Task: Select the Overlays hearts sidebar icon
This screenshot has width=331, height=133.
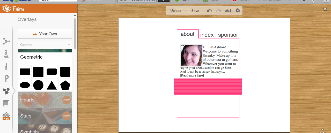Action: tap(6, 91)
